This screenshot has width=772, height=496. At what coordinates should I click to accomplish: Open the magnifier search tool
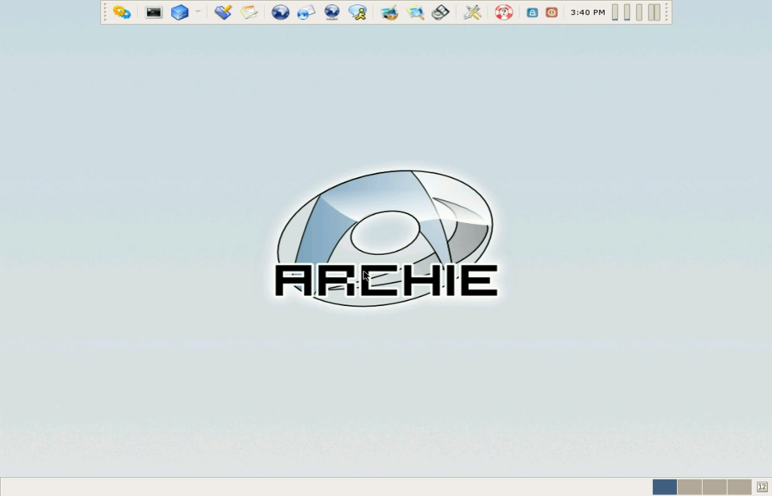point(415,12)
